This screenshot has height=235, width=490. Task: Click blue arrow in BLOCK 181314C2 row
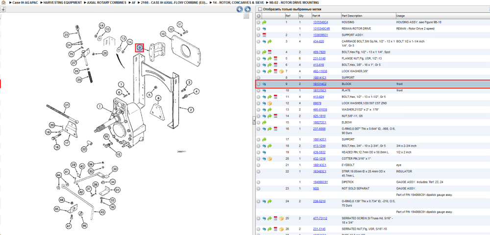[x=264, y=84]
